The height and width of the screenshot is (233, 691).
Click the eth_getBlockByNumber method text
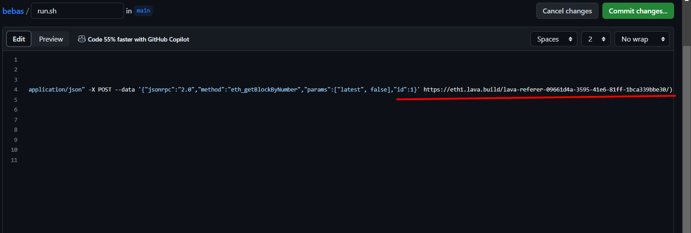263,90
